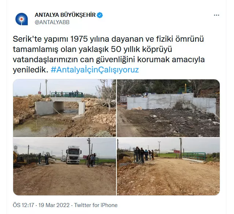
Task: View the bottom-right dirt road photo
Action: (x=168, y=166)
